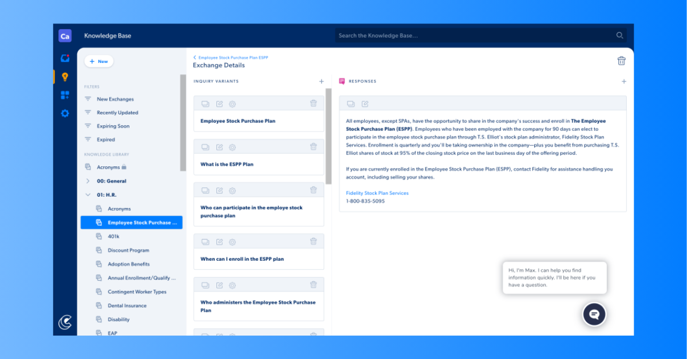Select the New Exchanges filter

tap(114, 99)
